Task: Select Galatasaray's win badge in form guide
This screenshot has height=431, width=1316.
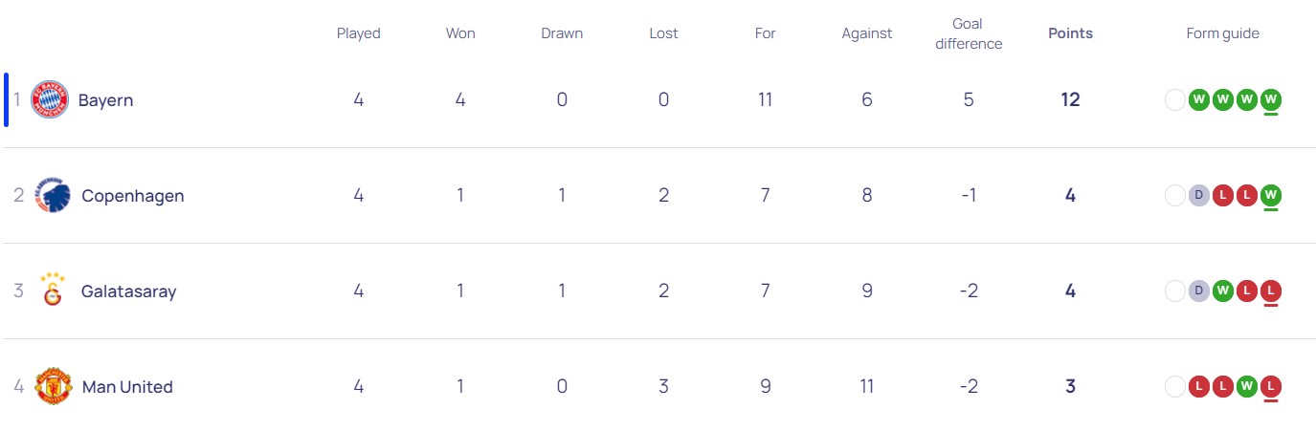Action: click(x=1223, y=291)
